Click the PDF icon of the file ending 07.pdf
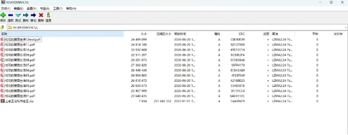Viewport: 348px width, 135px height. pyautogui.click(x=3, y=65)
